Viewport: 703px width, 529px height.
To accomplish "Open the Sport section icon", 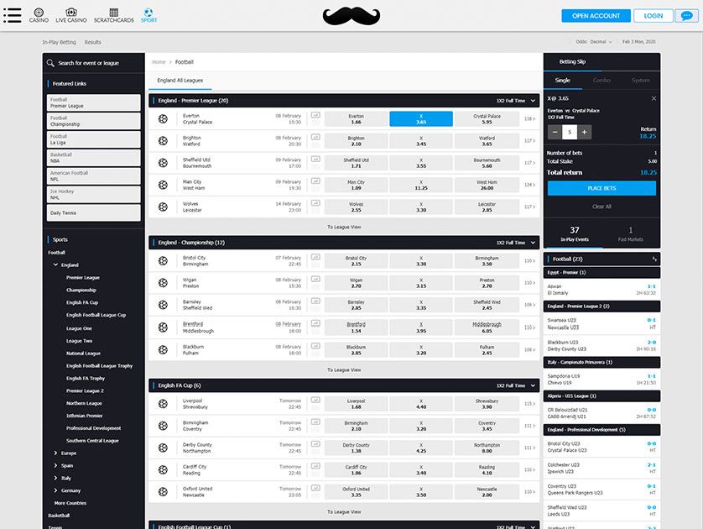I will tap(148, 15).
